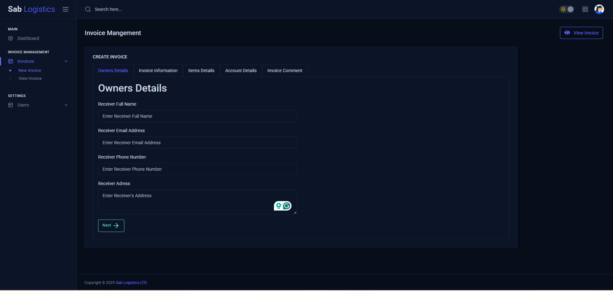Open the Account Details tab
Viewport: 613px width, 291px height.
[241, 71]
